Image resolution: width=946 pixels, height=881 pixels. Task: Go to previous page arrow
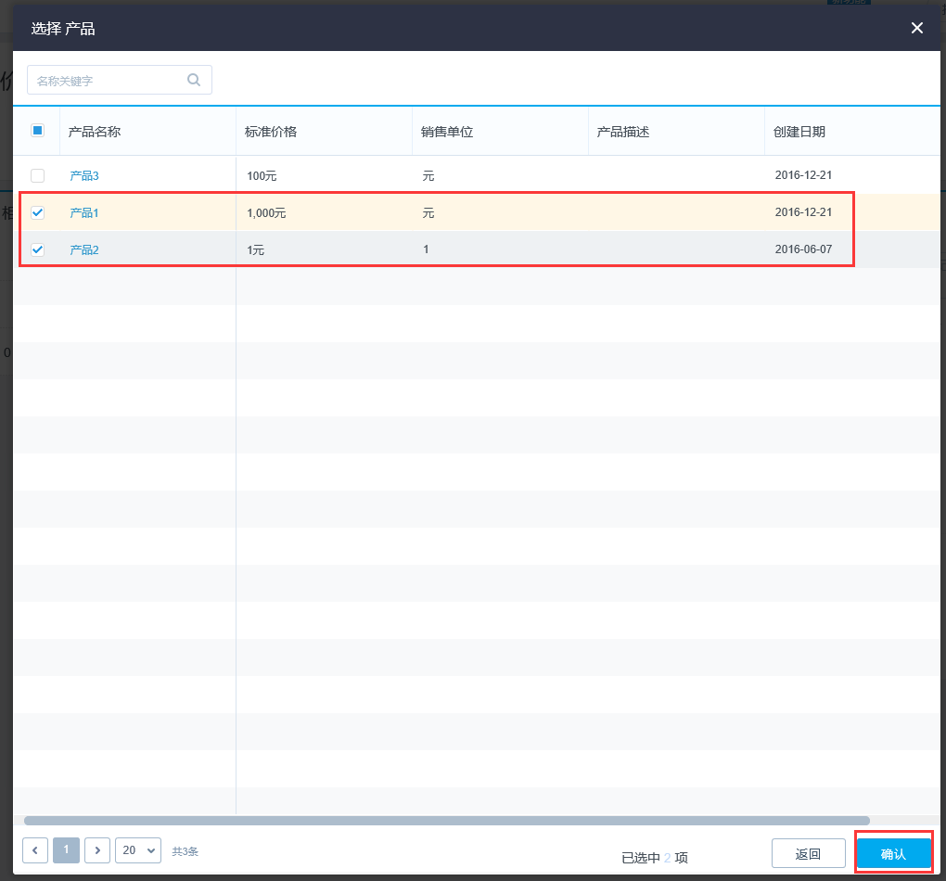[35, 850]
